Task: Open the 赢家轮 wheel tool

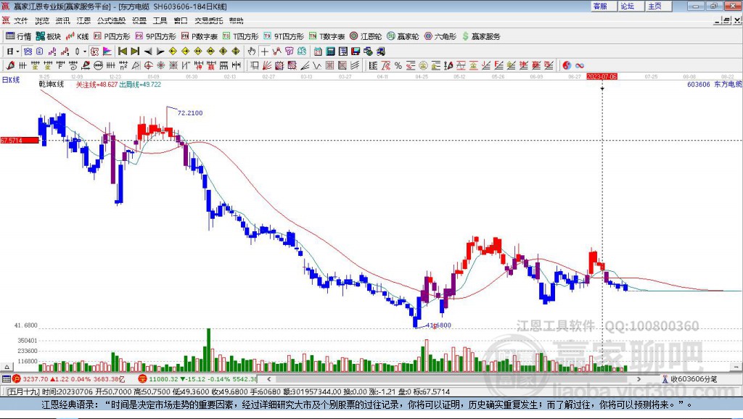Action: pos(403,36)
